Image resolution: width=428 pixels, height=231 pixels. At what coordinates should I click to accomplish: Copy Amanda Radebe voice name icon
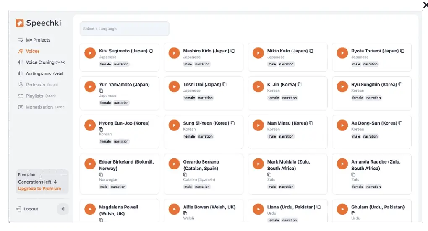point(353,174)
